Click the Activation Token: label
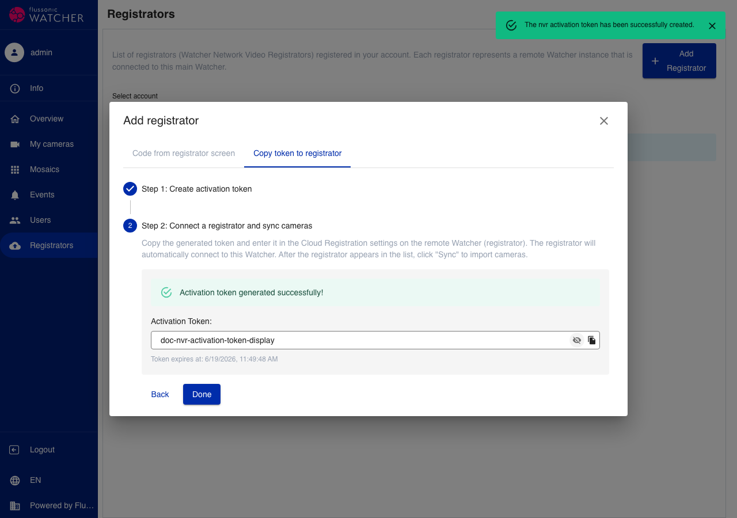Screen dimensions: 737x518 (x=181, y=321)
